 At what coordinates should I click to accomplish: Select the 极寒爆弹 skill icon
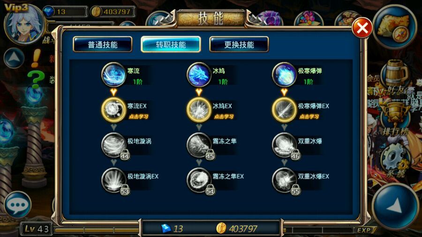[284, 74]
